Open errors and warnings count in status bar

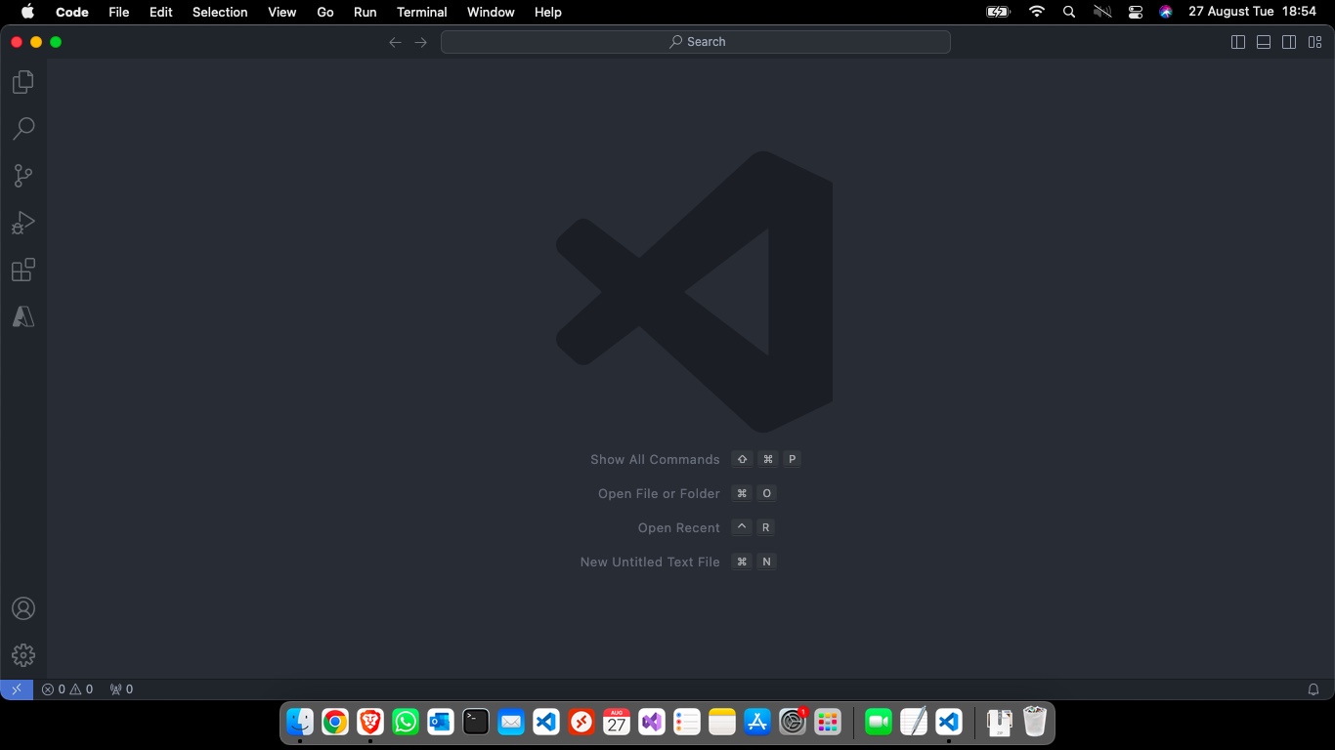coord(67,689)
